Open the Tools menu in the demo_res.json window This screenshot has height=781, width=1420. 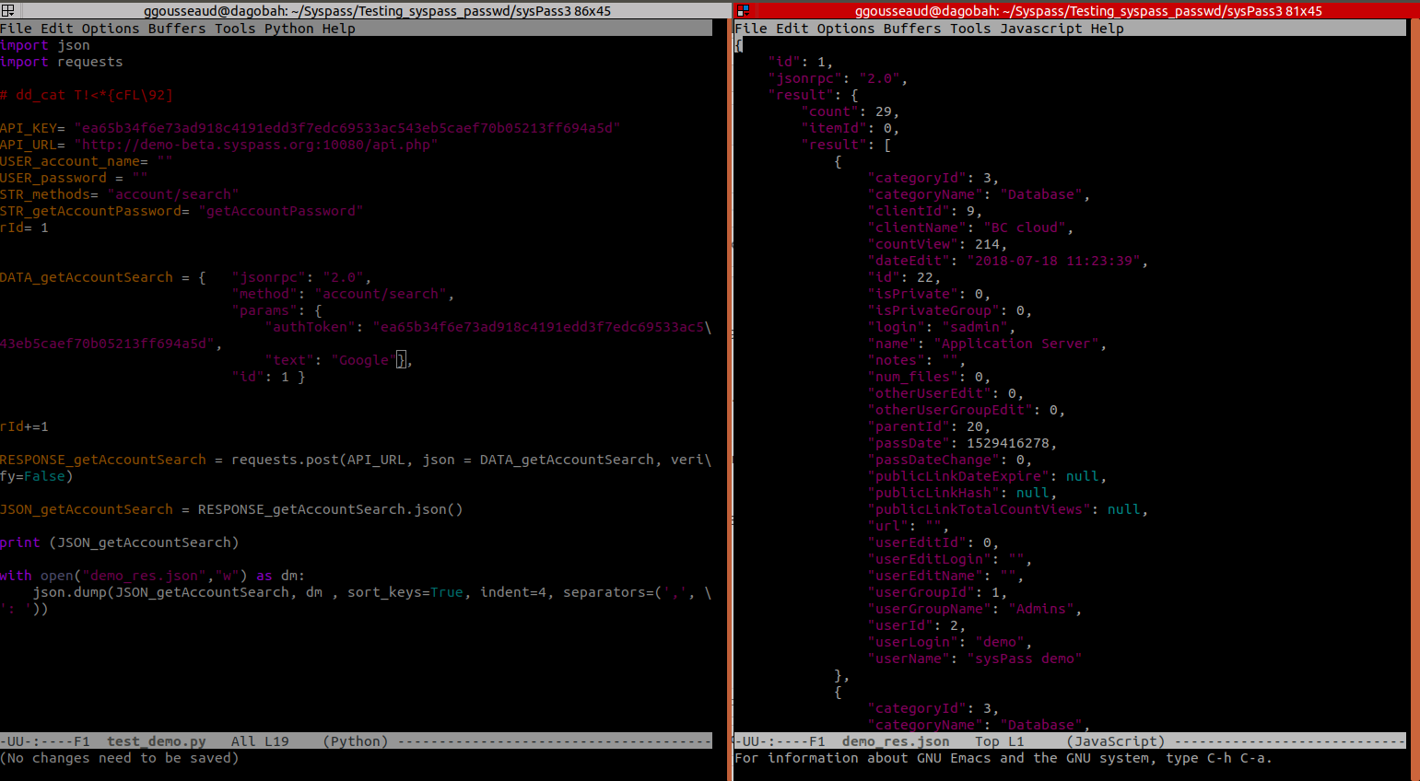(x=970, y=29)
